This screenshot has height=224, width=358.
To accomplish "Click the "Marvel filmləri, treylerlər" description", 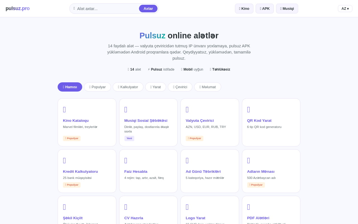I will (x=80, y=127).
